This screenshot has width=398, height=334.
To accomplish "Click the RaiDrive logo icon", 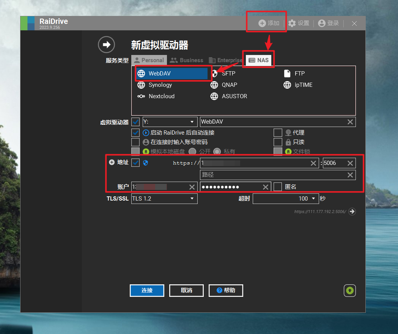I will point(27,23).
